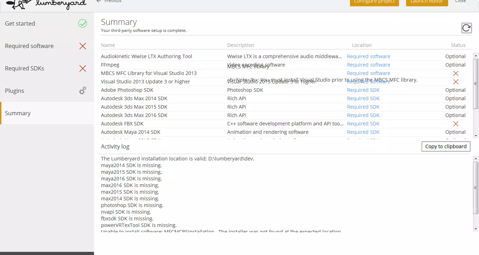Open the Get started section
The width and height of the screenshot is (479, 255).
coord(20,23)
